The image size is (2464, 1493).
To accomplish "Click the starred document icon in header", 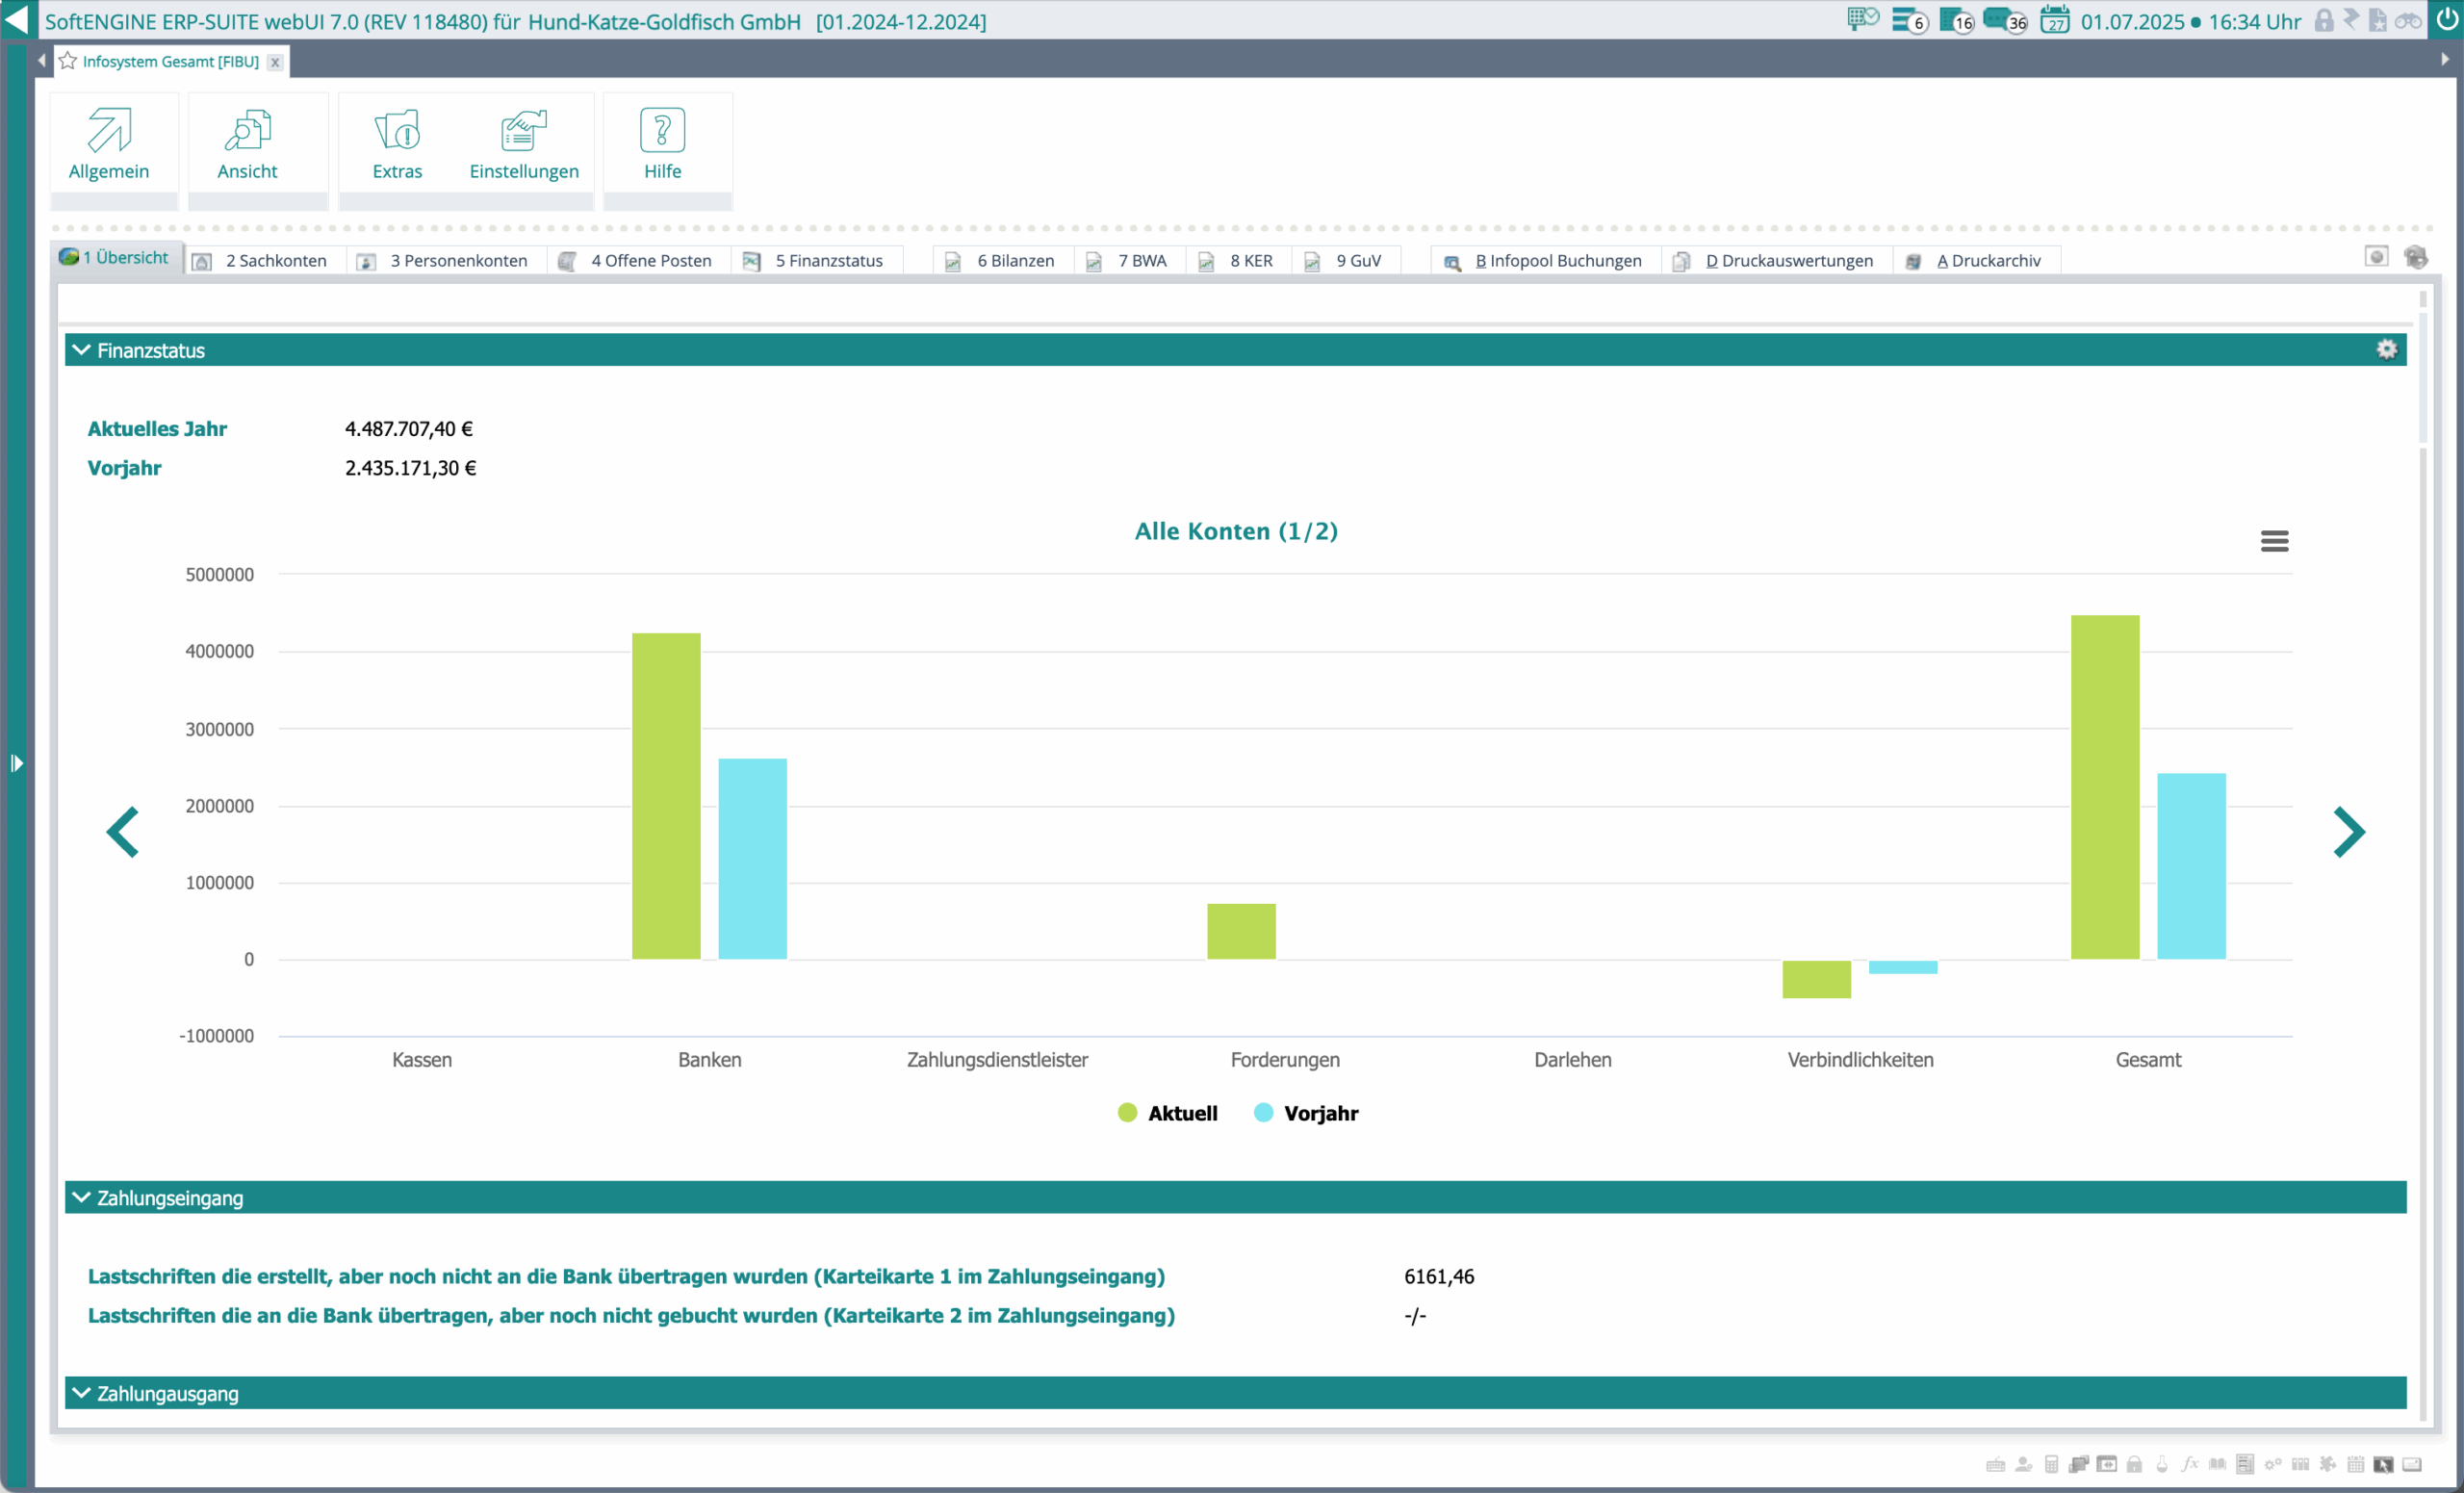I will point(2378,20).
